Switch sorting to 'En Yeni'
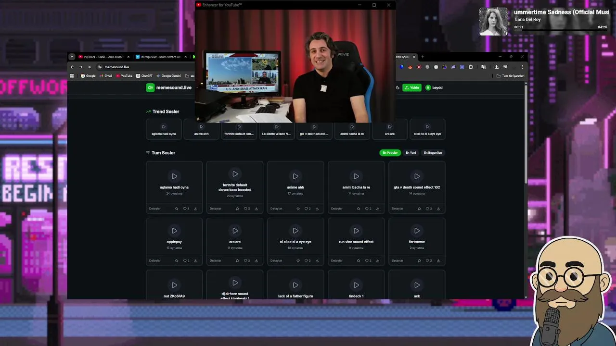 [x=411, y=153]
